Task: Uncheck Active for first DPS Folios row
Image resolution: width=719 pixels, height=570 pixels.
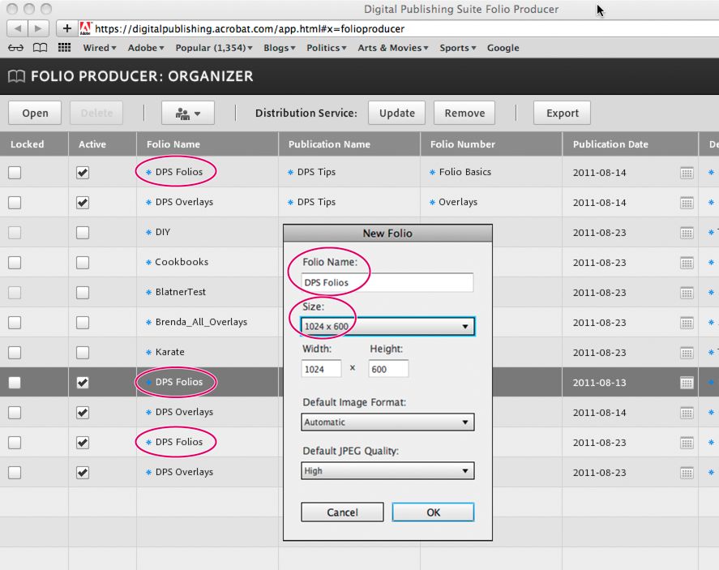Action: (x=83, y=173)
